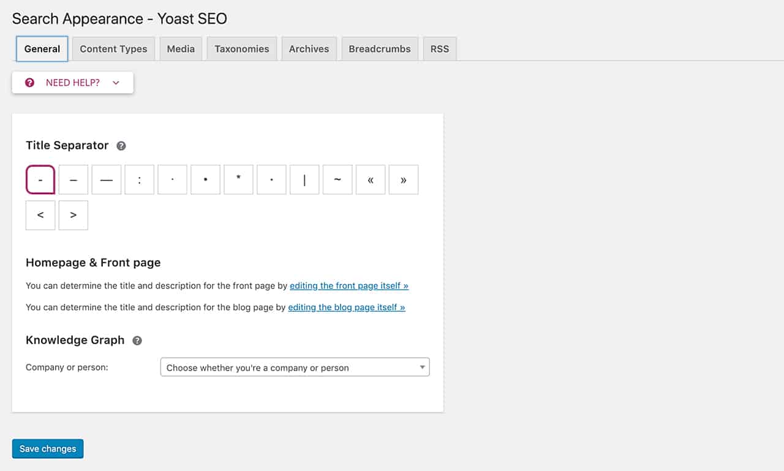This screenshot has width=784, height=471.
Task: Open the Taxonomies tab
Action: [x=242, y=49]
